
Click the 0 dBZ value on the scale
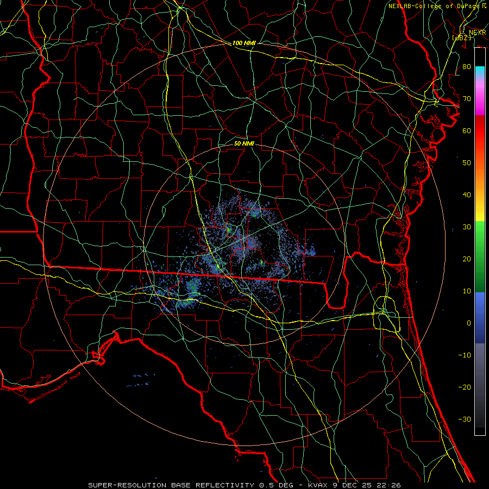click(x=469, y=323)
